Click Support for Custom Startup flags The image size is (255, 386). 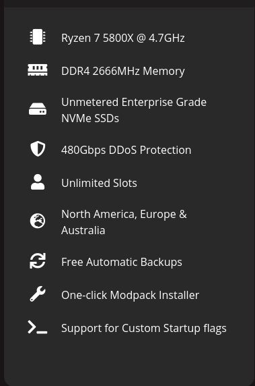(x=144, y=328)
